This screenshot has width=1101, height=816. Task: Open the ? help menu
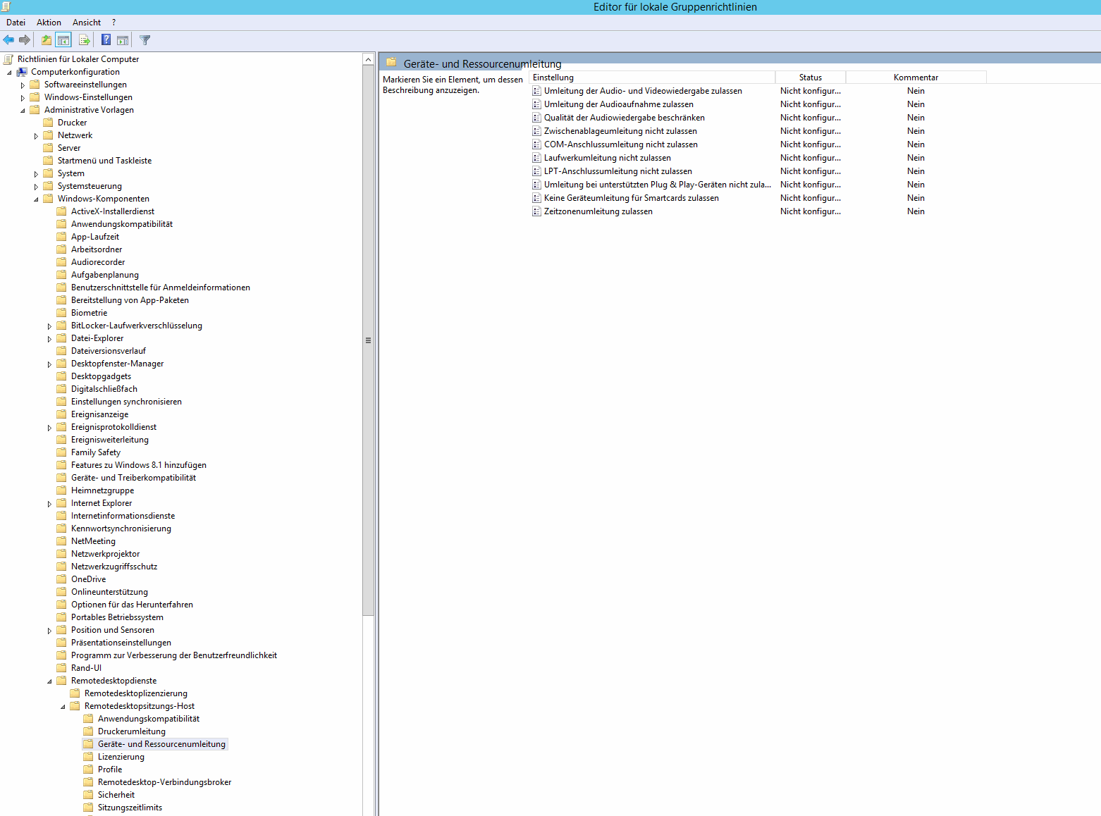point(113,23)
